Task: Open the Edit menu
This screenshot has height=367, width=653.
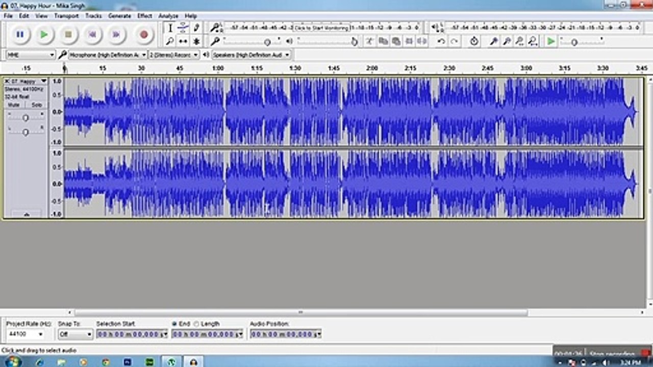Action: [24, 16]
